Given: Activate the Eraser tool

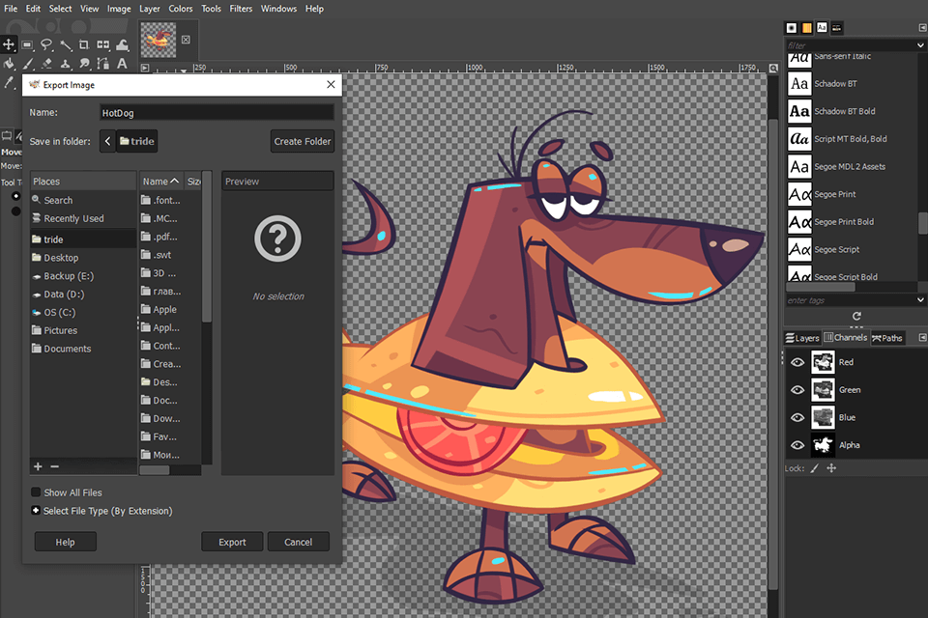Looking at the screenshot, I should coord(46,64).
